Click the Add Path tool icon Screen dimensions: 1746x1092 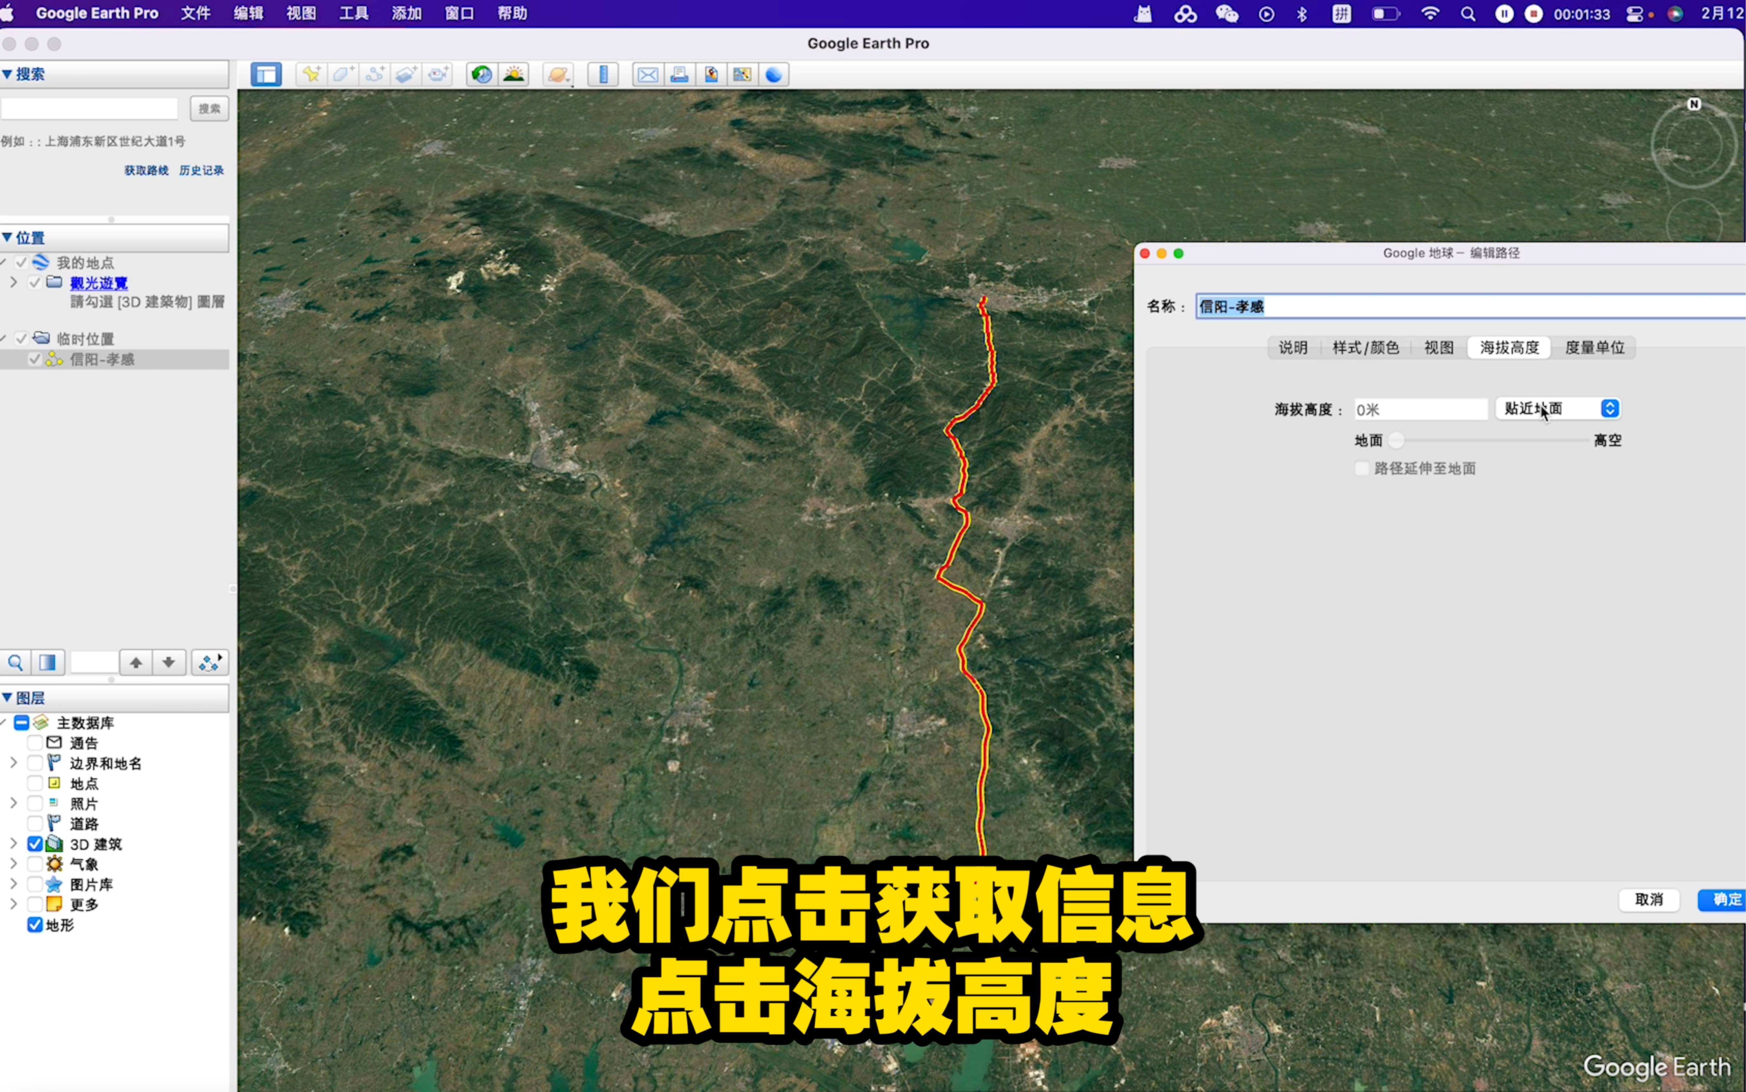[375, 74]
